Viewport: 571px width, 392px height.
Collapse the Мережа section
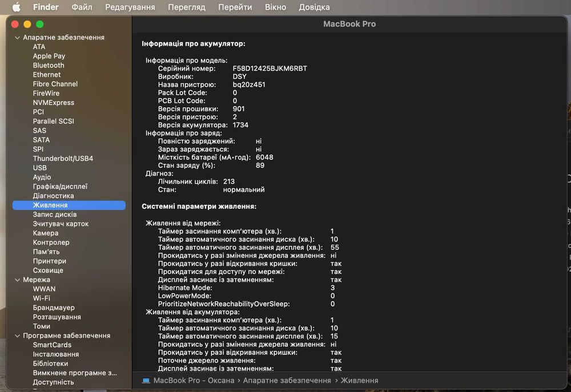(17, 280)
